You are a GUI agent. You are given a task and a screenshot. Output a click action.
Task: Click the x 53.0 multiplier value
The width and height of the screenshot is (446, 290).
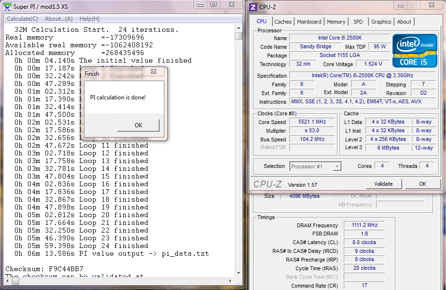coord(312,130)
